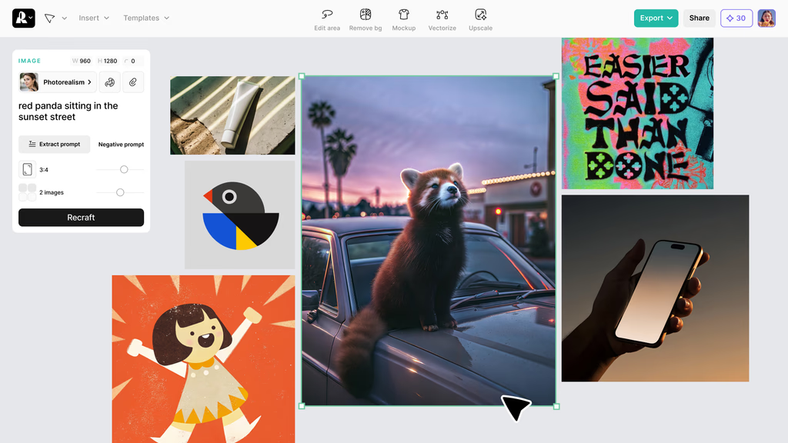Click the Recraft generate button

click(x=81, y=218)
